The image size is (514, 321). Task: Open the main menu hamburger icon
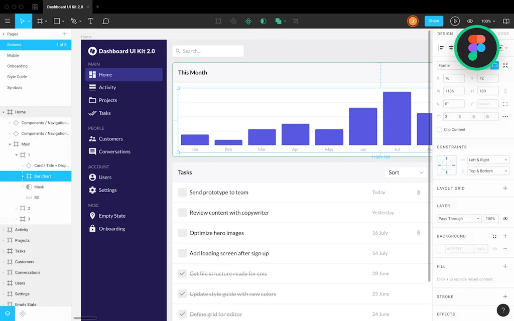[x=8, y=21]
